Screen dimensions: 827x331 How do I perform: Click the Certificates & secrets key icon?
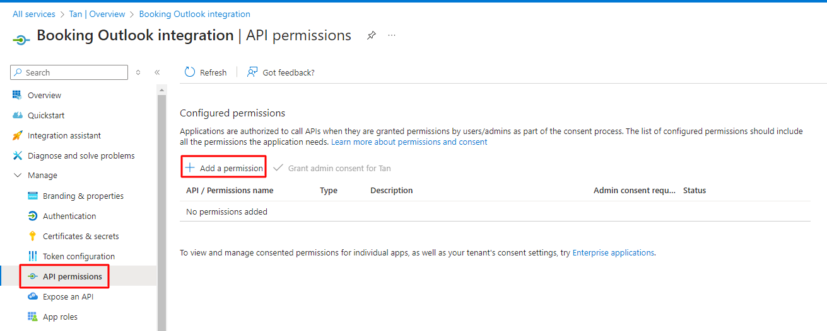coord(33,236)
